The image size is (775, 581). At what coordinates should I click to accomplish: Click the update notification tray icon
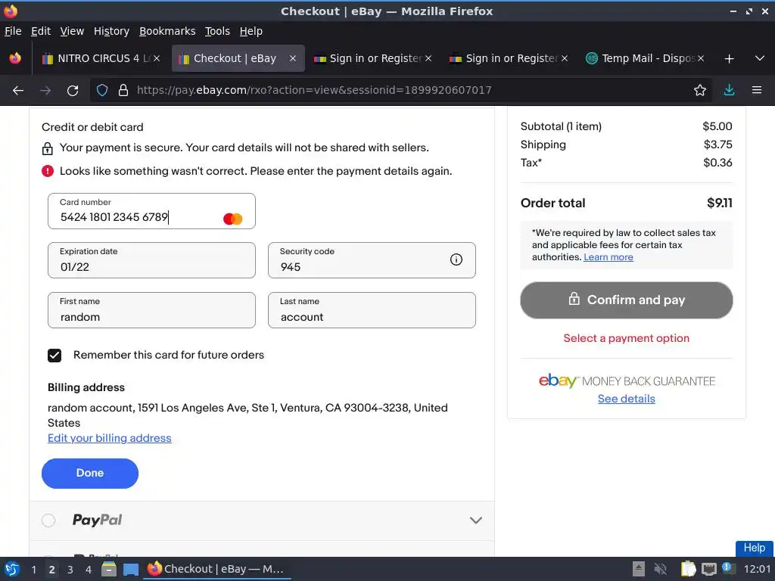tap(728, 568)
